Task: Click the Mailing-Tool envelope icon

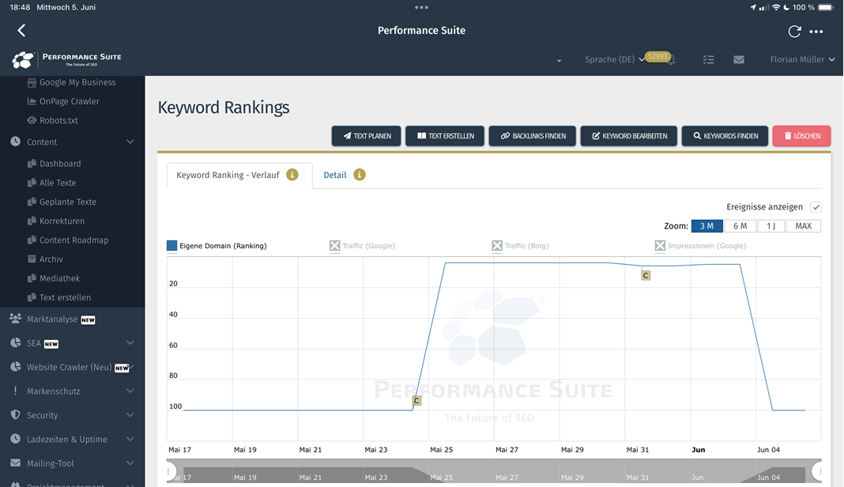Action: click(16, 462)
